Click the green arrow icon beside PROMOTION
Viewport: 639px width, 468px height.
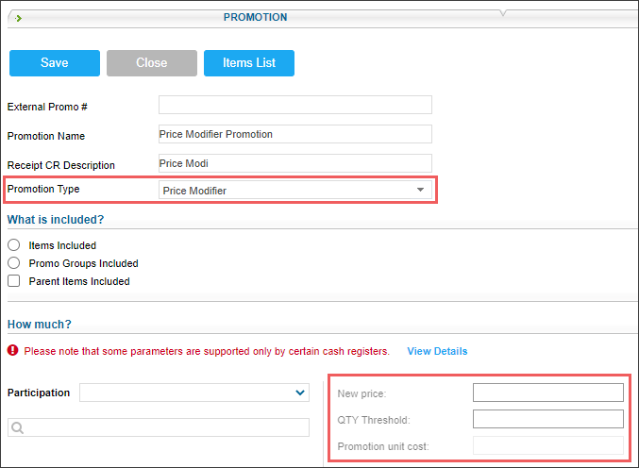(18, 18)
